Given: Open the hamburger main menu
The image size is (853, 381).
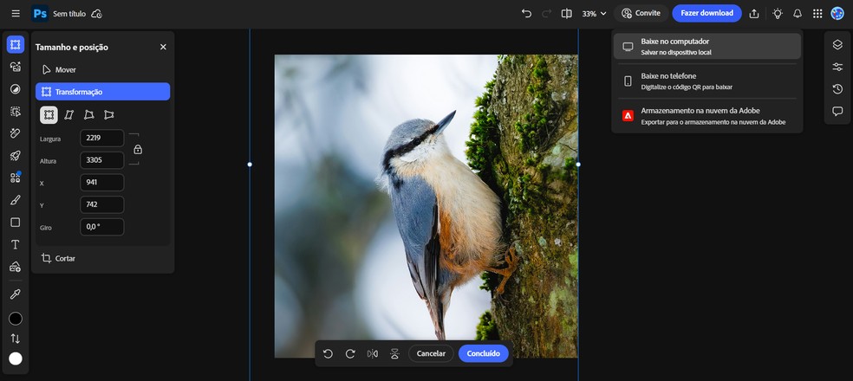Looking at the screenshot, I should click(15, 14).
